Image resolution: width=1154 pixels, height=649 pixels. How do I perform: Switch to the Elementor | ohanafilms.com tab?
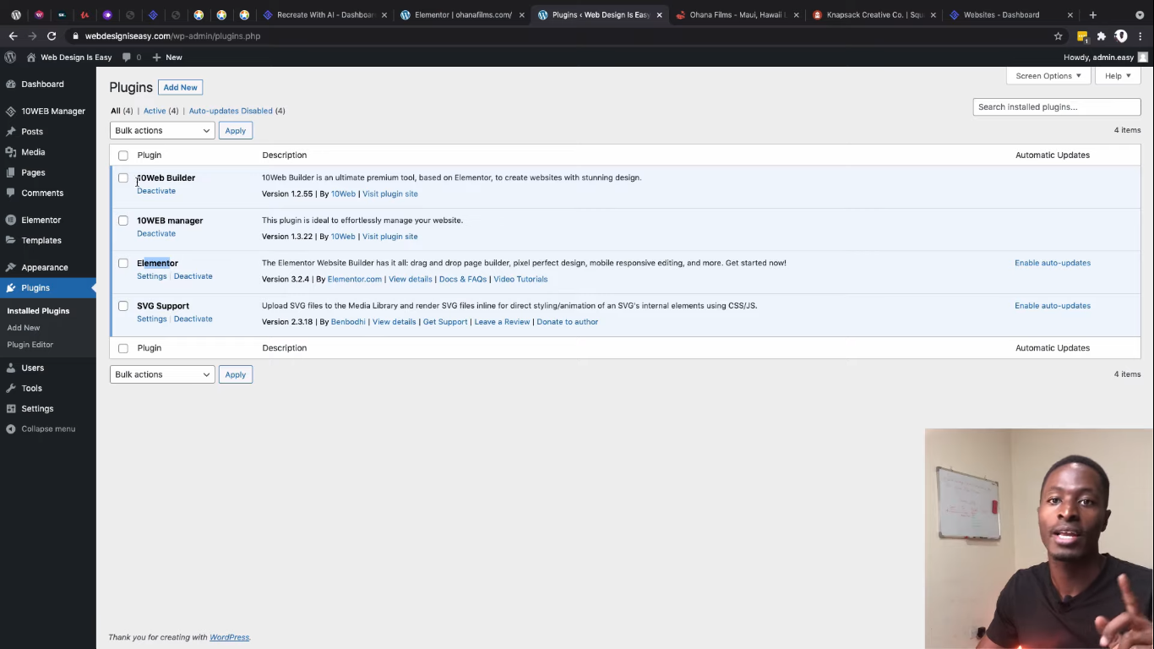(x=463, y=14)
